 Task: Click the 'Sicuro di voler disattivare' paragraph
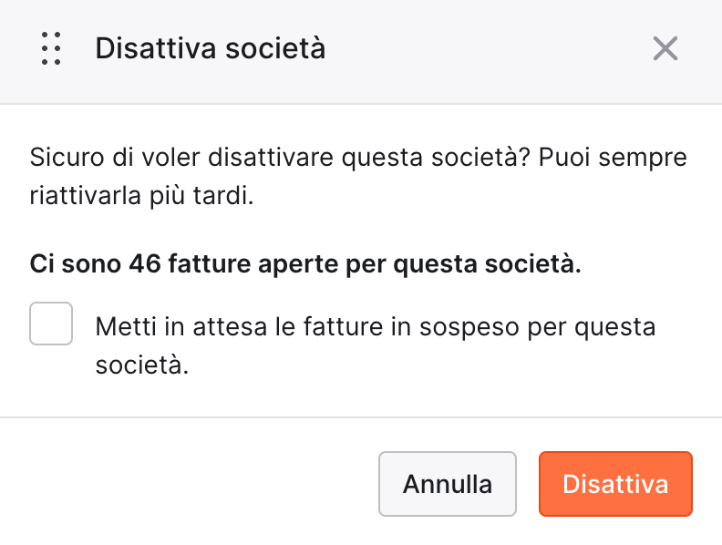point(358,177)
